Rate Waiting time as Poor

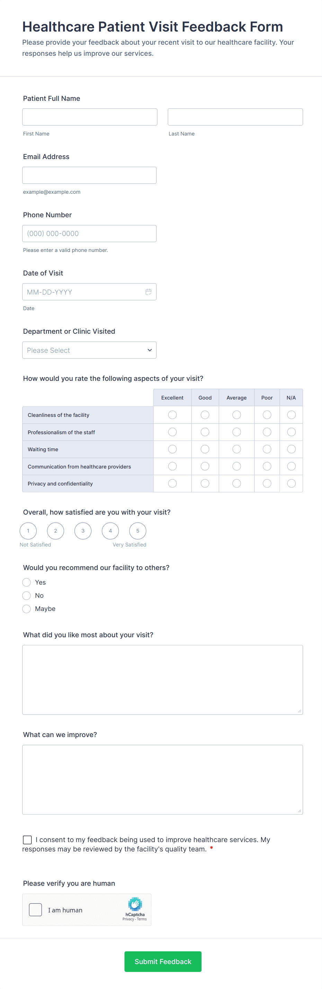(x=267, y=449)
